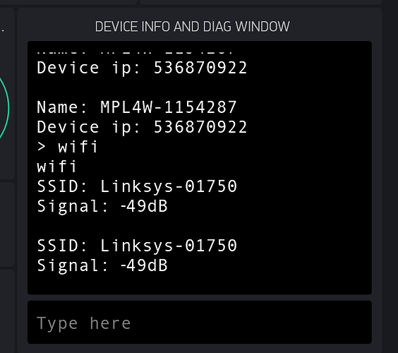Click the "> wifi" command line
This screenshot has width=398, height=353.
[x=67, y=147]
